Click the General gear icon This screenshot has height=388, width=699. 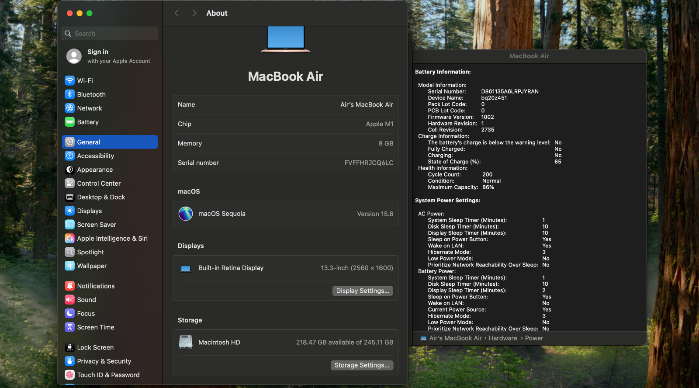70,142
